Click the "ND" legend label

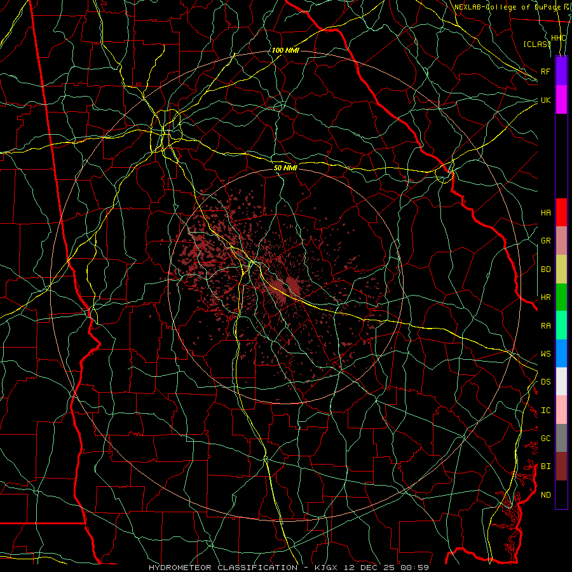click(x=546, y=495)
